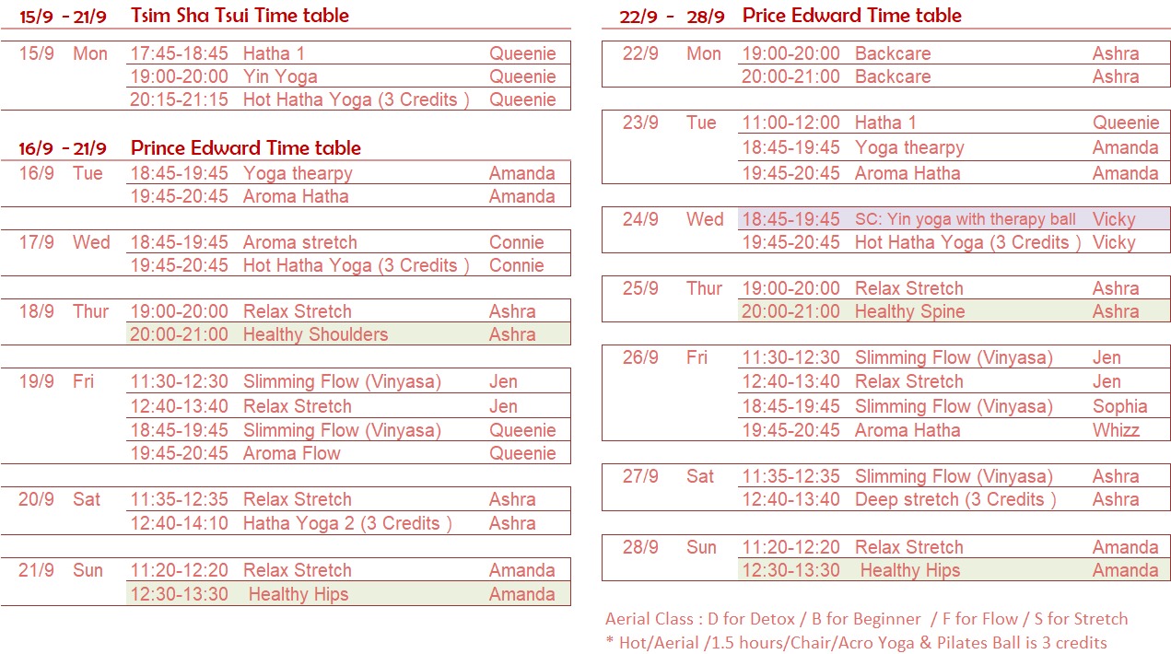This screenshot has width=1171, height=654.
Task: Select the Price Edward Time table heading
Action: 852,16
